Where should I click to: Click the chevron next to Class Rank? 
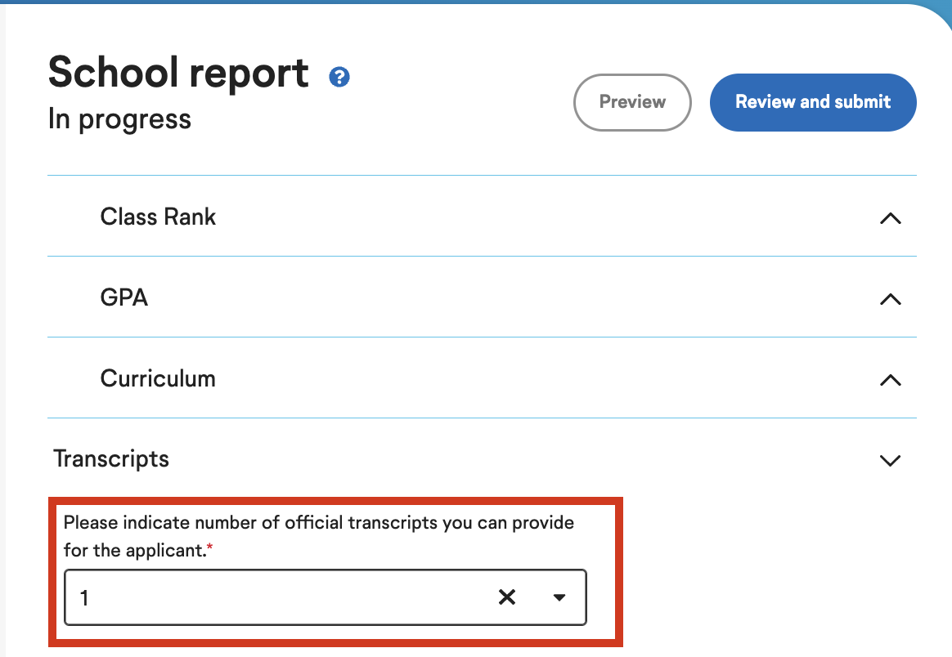[x=891, y=217]
